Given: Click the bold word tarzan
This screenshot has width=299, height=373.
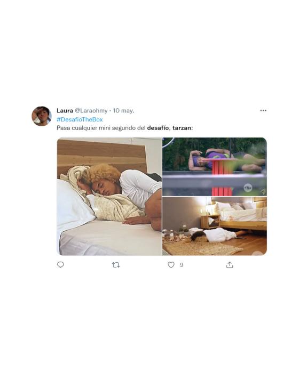Looking at the screenshot, I should 182,128.
